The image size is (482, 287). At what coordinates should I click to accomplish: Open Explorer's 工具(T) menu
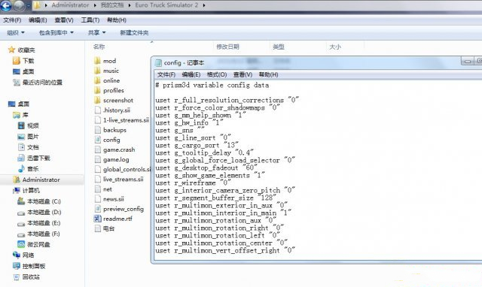pos(90,20)
